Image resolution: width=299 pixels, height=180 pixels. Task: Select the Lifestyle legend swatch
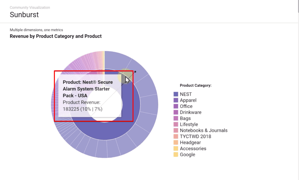click(x=175, y=124)
